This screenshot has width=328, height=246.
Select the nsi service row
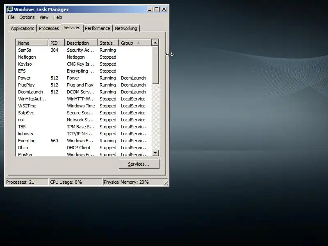(84, 120)
